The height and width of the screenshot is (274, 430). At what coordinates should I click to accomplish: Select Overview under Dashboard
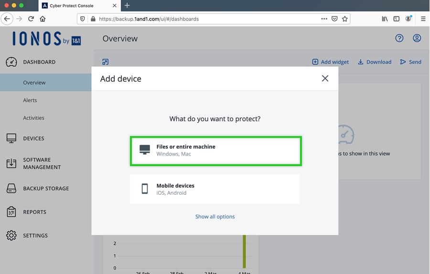34,83
